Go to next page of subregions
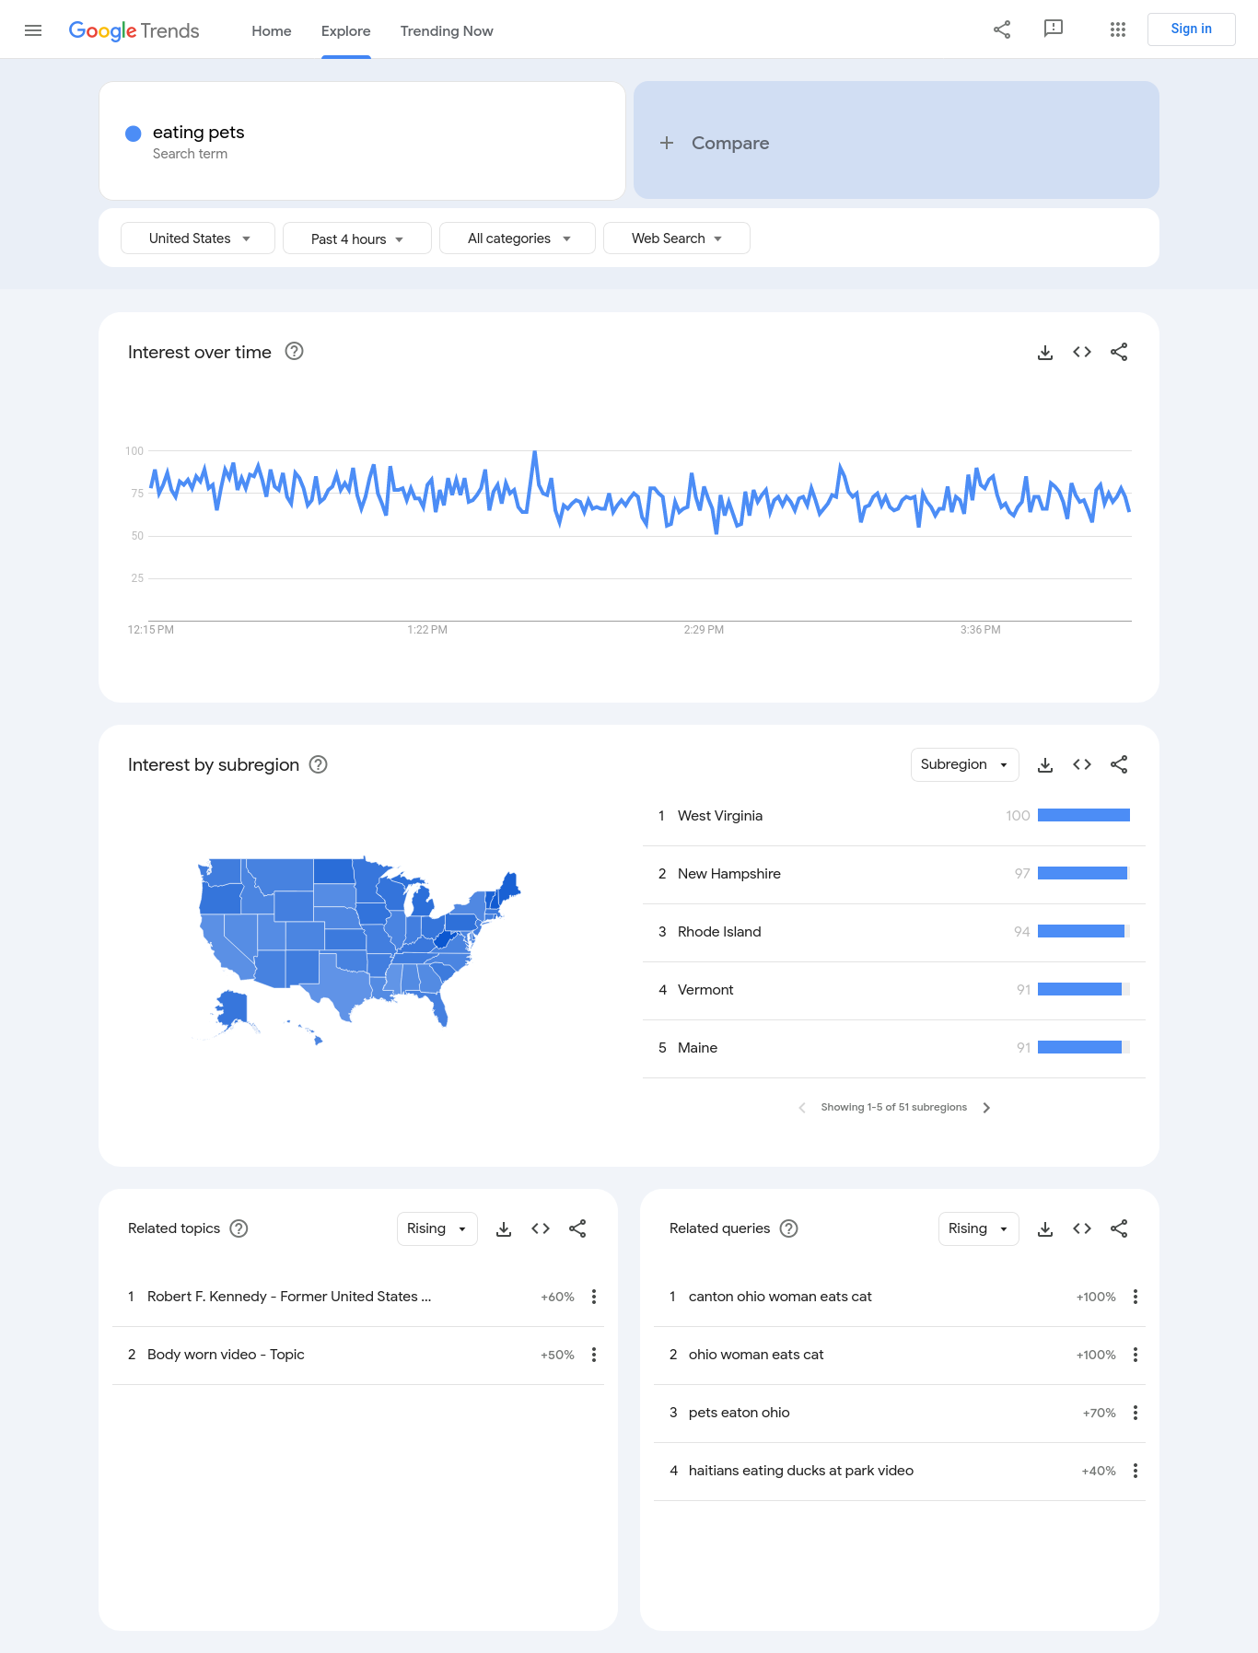Viewport: 1258px width, 1653px height. click(x=986, y=1108)
